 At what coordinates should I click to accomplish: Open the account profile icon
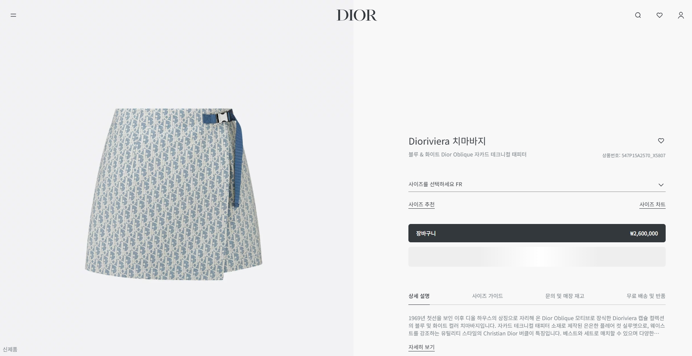pos(681,15)
